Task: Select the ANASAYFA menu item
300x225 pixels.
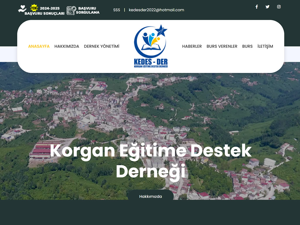Action: coord(39,46)
